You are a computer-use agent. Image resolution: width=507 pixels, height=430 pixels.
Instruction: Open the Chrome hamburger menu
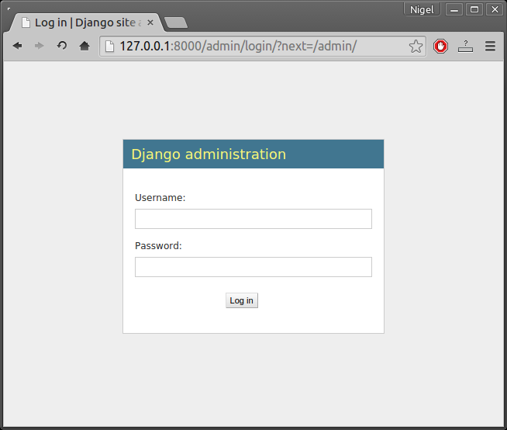490,47
